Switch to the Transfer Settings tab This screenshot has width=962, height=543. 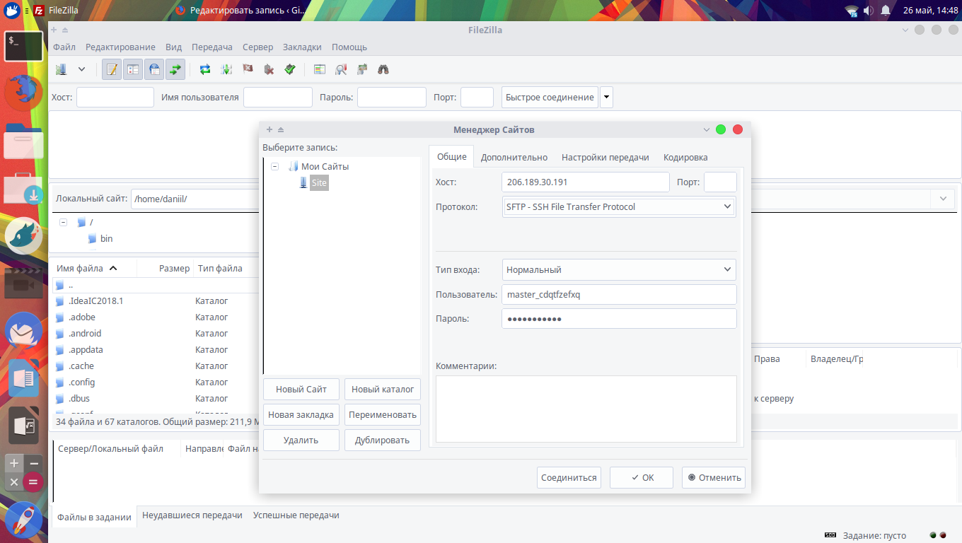(x=605, y=157)
